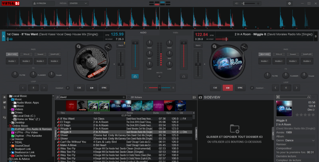Open the Présen STARTER layout dropdown
This screenshot has height=162, width=319.
pos(78,3)
